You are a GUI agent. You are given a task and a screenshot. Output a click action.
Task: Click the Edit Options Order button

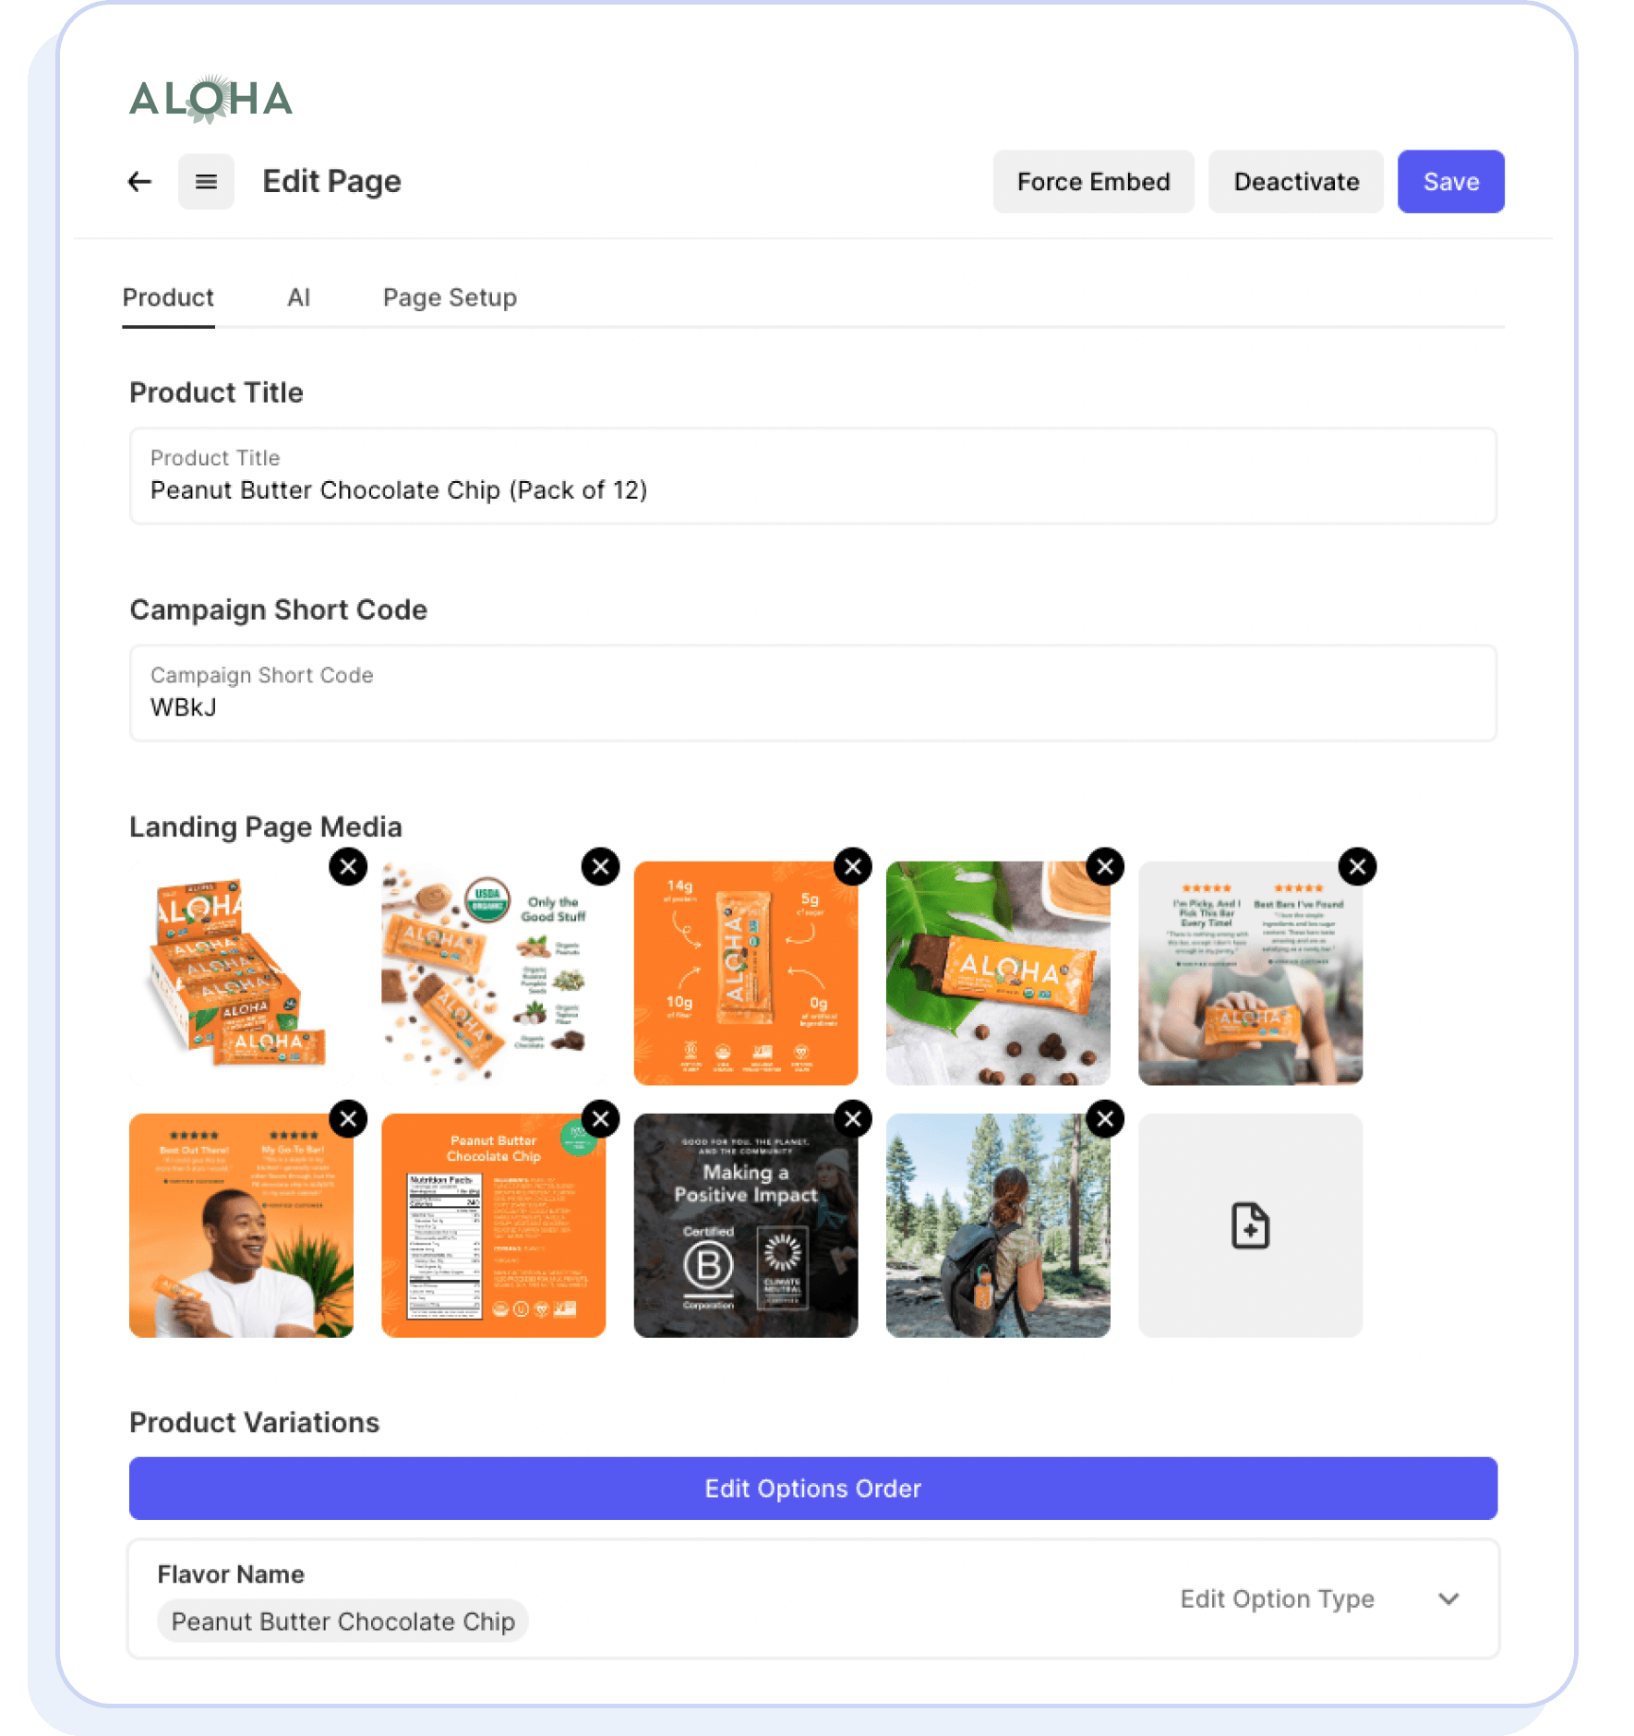[x=813, y=1489]
